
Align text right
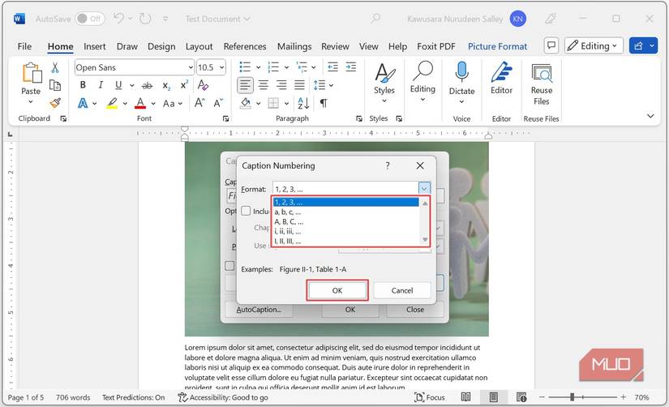point(281,85)
